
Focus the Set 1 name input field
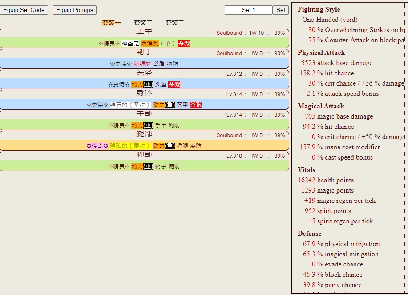[248, 10]
